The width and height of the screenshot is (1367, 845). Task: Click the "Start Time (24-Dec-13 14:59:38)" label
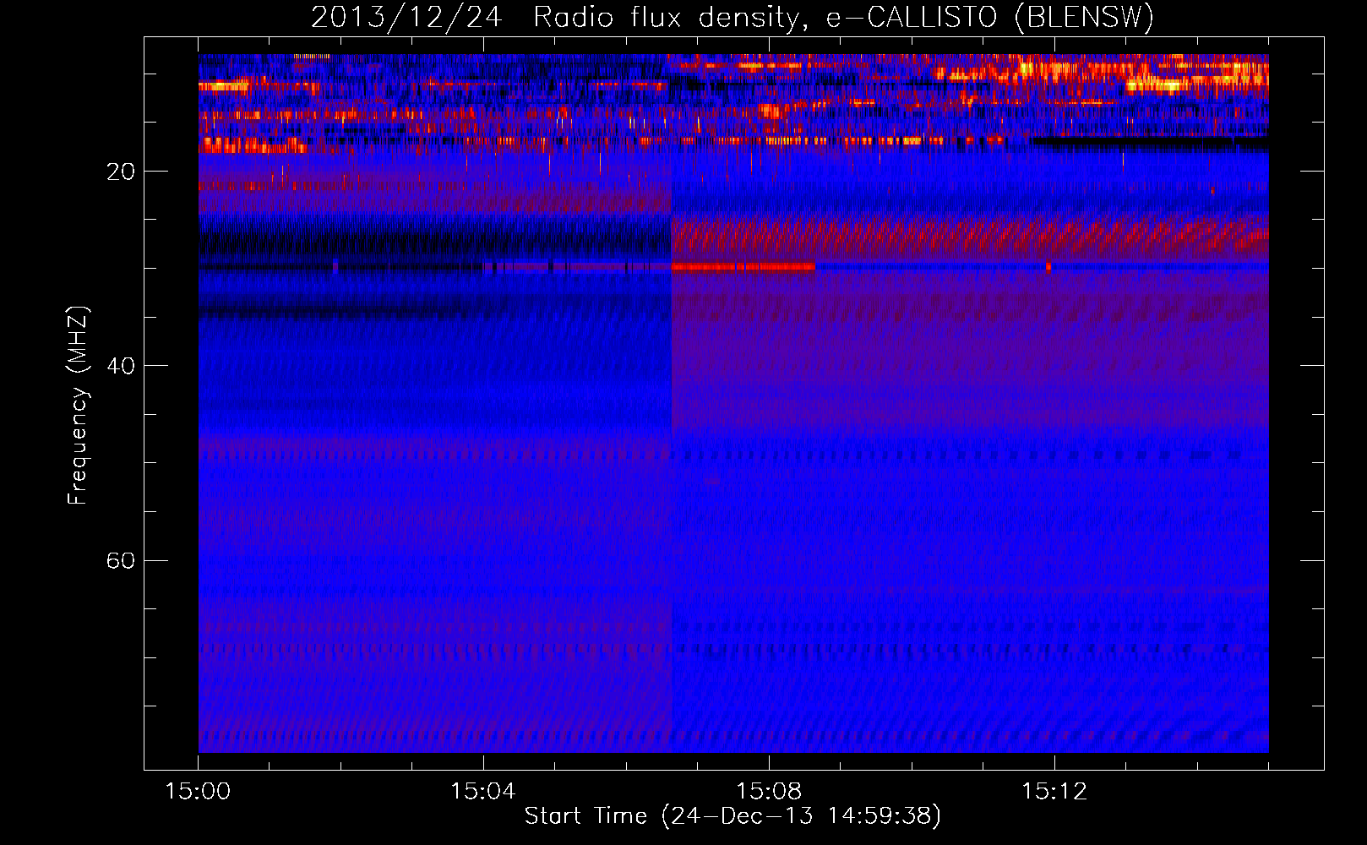[x=733, y=816]
